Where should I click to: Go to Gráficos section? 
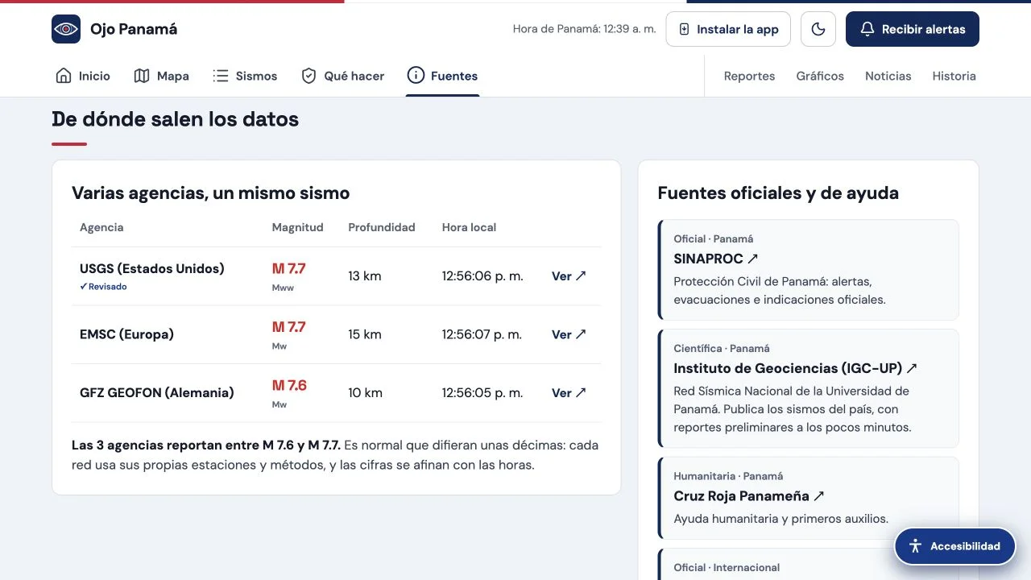point(820,76)
